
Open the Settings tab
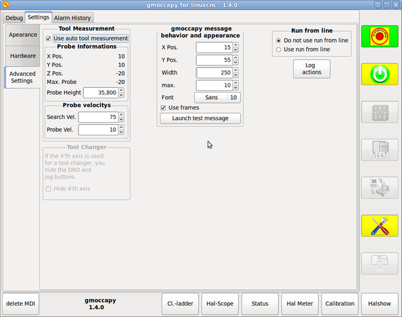tap(38, 17)
